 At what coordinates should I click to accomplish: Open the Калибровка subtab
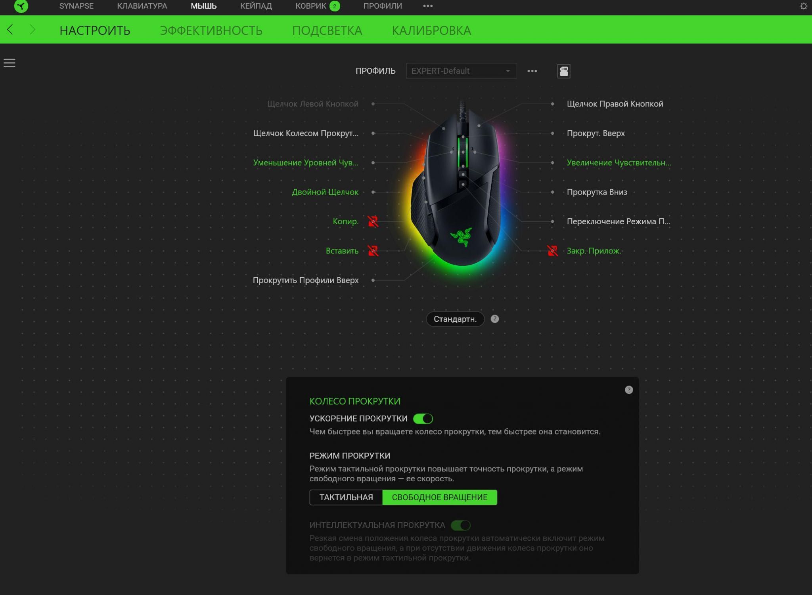pyautogui.click(x=431, y=31)
